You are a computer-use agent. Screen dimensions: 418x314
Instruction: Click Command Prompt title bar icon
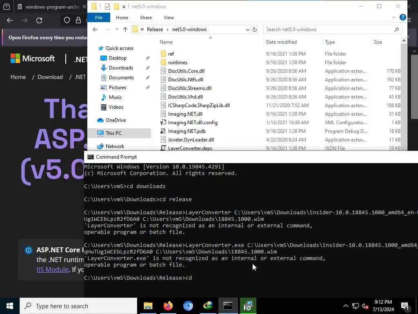91,157
